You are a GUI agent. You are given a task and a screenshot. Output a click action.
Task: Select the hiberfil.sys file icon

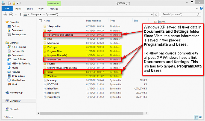(45, 89)
